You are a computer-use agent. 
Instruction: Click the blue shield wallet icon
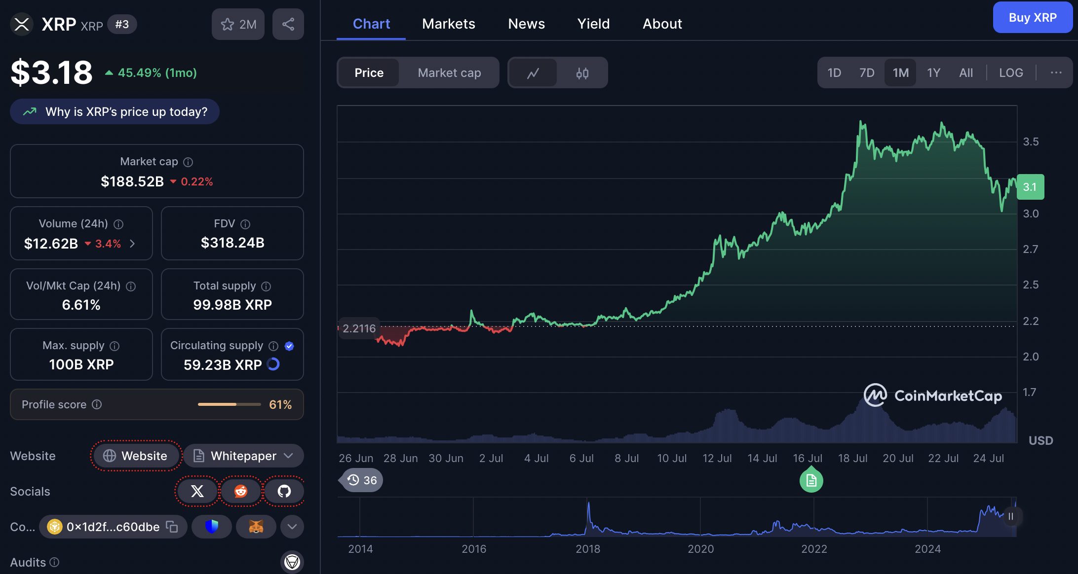click(x=212, y=527)
